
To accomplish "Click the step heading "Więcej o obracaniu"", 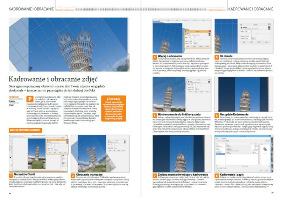I will 170,56.
